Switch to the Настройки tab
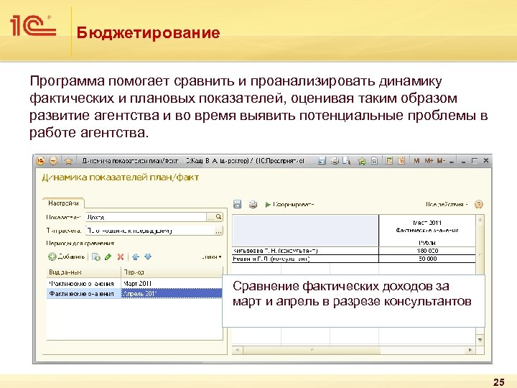 click(63, 203)
